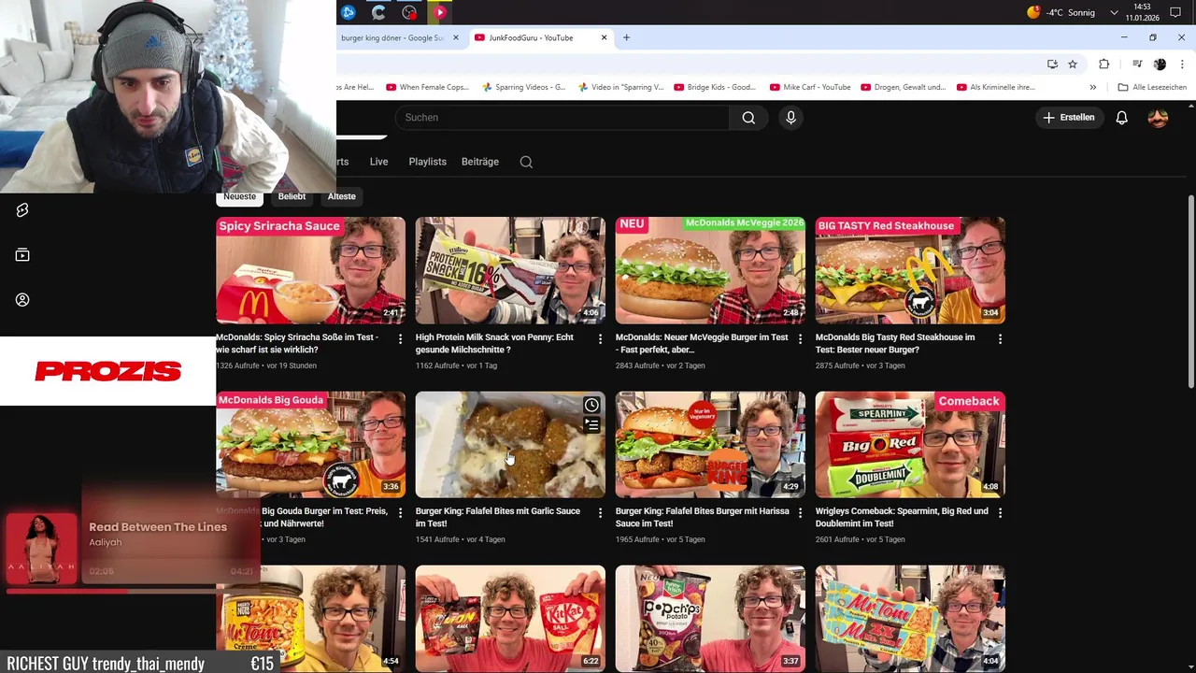
Task: Open the YouTube profile avatar menu
Action: tap(1158, 118)
